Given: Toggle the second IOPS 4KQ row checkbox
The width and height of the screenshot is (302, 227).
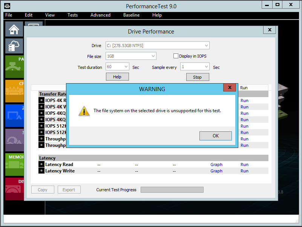Looking at the screenshot, I should 41,119.
